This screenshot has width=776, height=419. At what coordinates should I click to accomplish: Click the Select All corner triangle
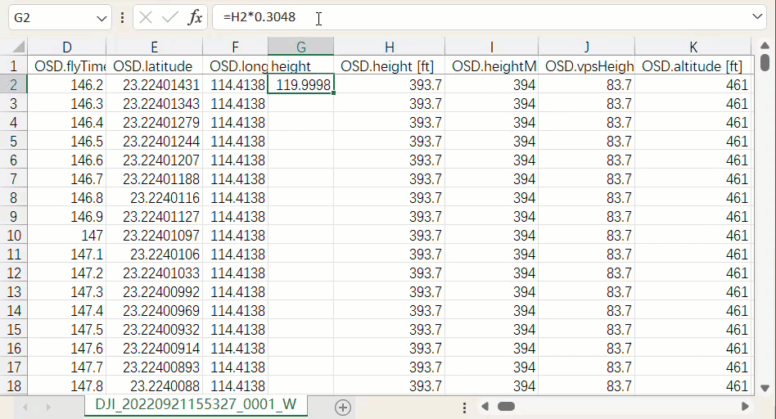point(14,47)
